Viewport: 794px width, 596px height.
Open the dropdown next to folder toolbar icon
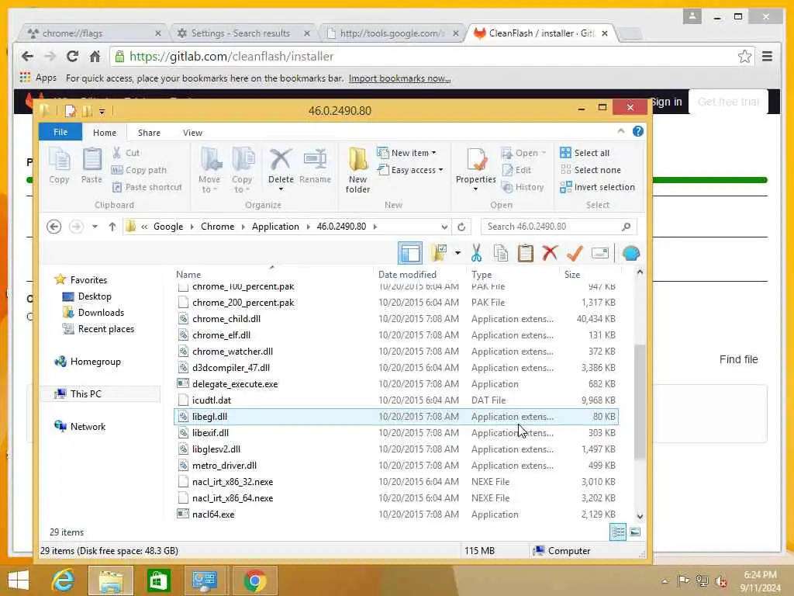[457, 253]
